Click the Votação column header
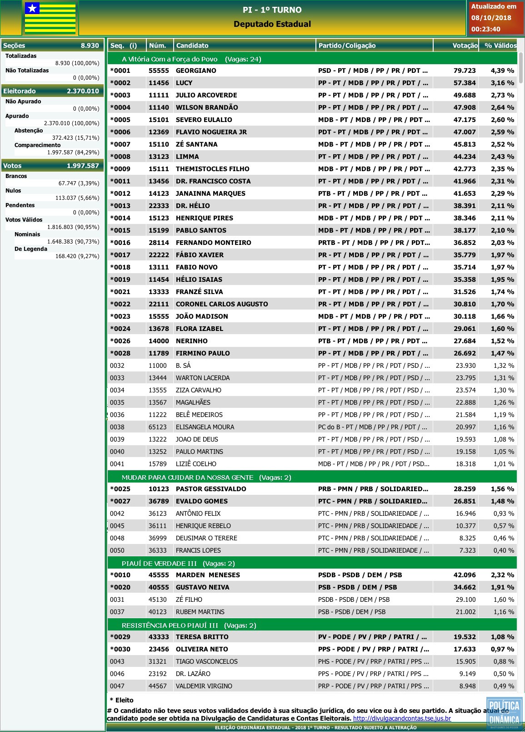 tap(456, 46)
